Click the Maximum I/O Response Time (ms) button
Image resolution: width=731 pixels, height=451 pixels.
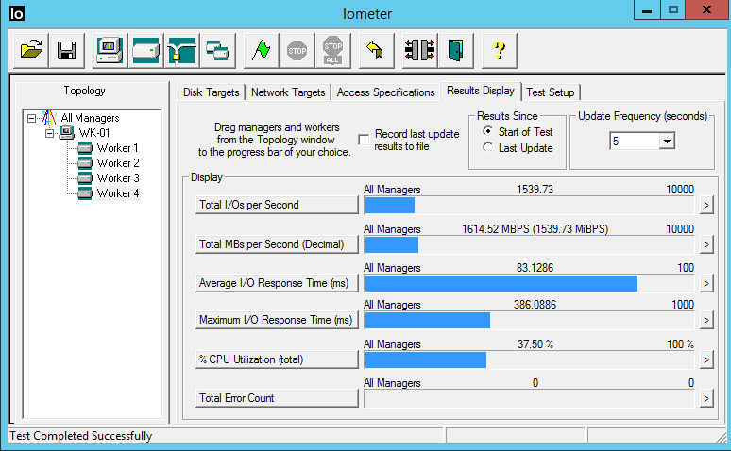pos(277,320)
